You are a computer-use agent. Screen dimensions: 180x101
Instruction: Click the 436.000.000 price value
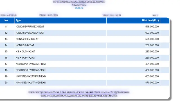(x=152, y=70)
